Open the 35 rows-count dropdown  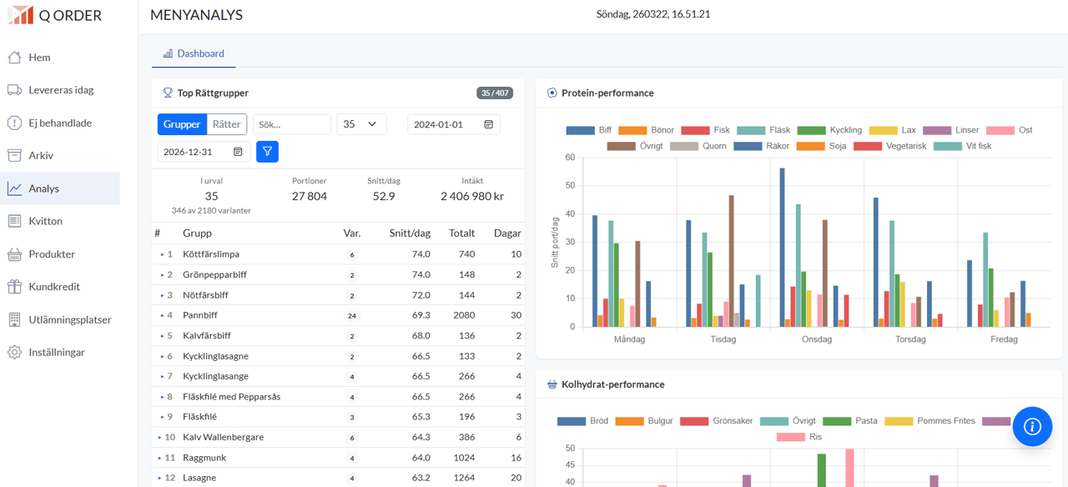tap(361, 124)
